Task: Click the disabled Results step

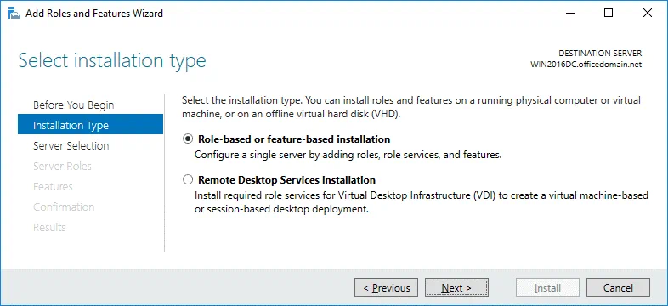Action: (x=49, y=227)
